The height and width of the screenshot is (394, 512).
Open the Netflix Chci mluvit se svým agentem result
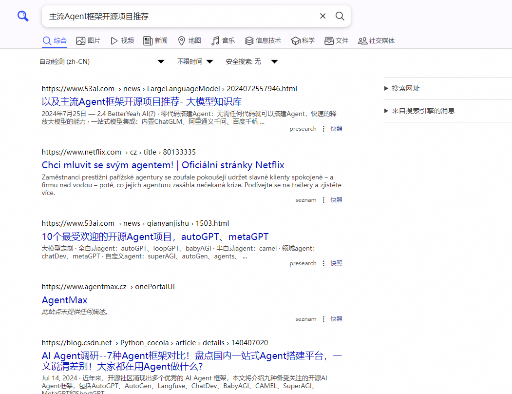click(163, 165)
